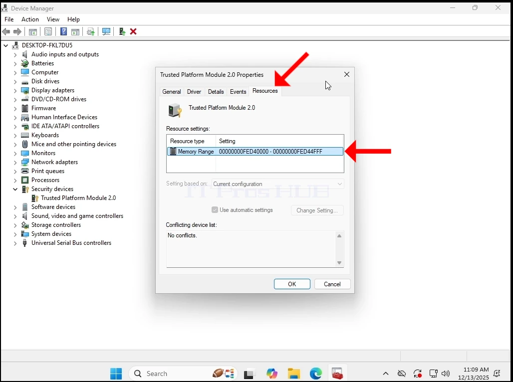This screenshot has height=382, width=513.
Task: Click the Enable device toolbar icon
Action: pyautogui.click(x=122, y=31)
